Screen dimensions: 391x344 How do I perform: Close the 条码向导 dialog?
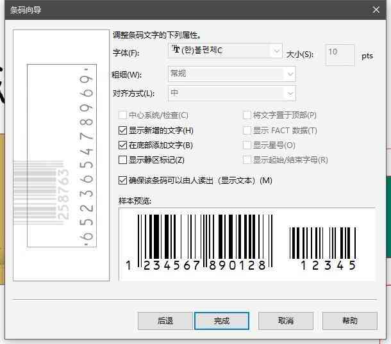376,10
